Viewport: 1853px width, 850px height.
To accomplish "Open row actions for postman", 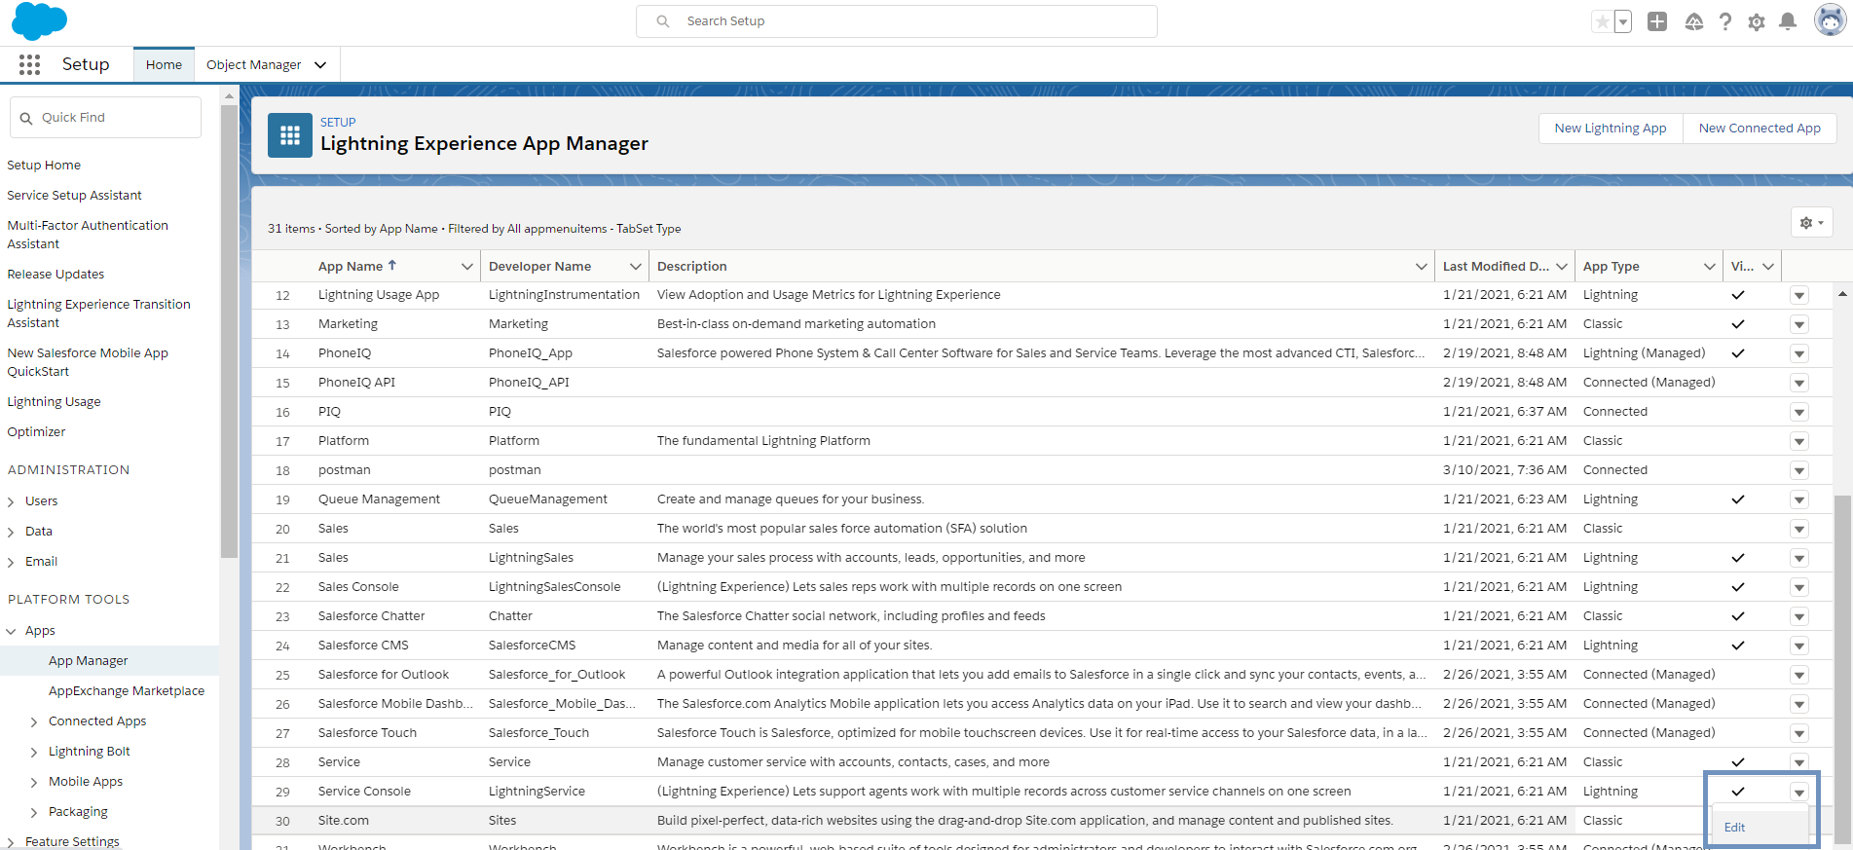I will [x=1799, y=470].
